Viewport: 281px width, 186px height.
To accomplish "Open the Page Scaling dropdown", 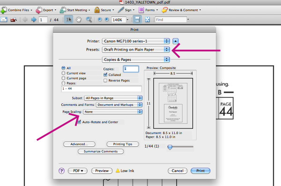I will click(112, 112).
